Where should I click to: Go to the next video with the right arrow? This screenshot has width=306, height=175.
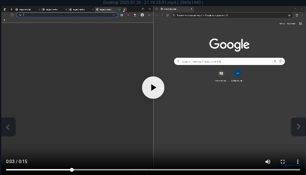click(x=299, y=127)
